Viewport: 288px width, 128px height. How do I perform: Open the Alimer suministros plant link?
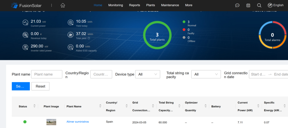click(x=78, y=122)
